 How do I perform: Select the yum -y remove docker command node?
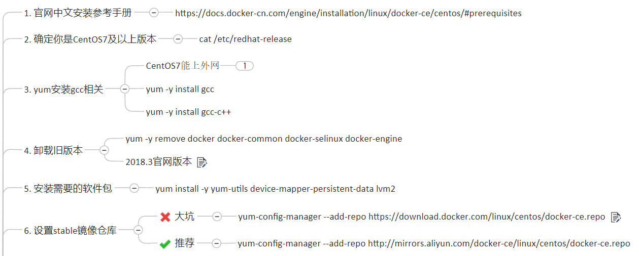click(x=263, y=139)
